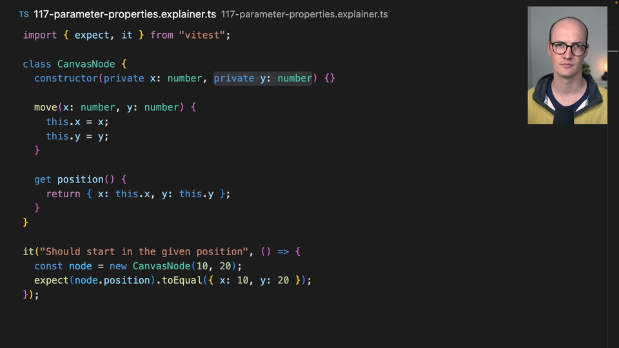Click the highlighted private y parameter
This screenshot has width=619, height=348.
[262, 78]
